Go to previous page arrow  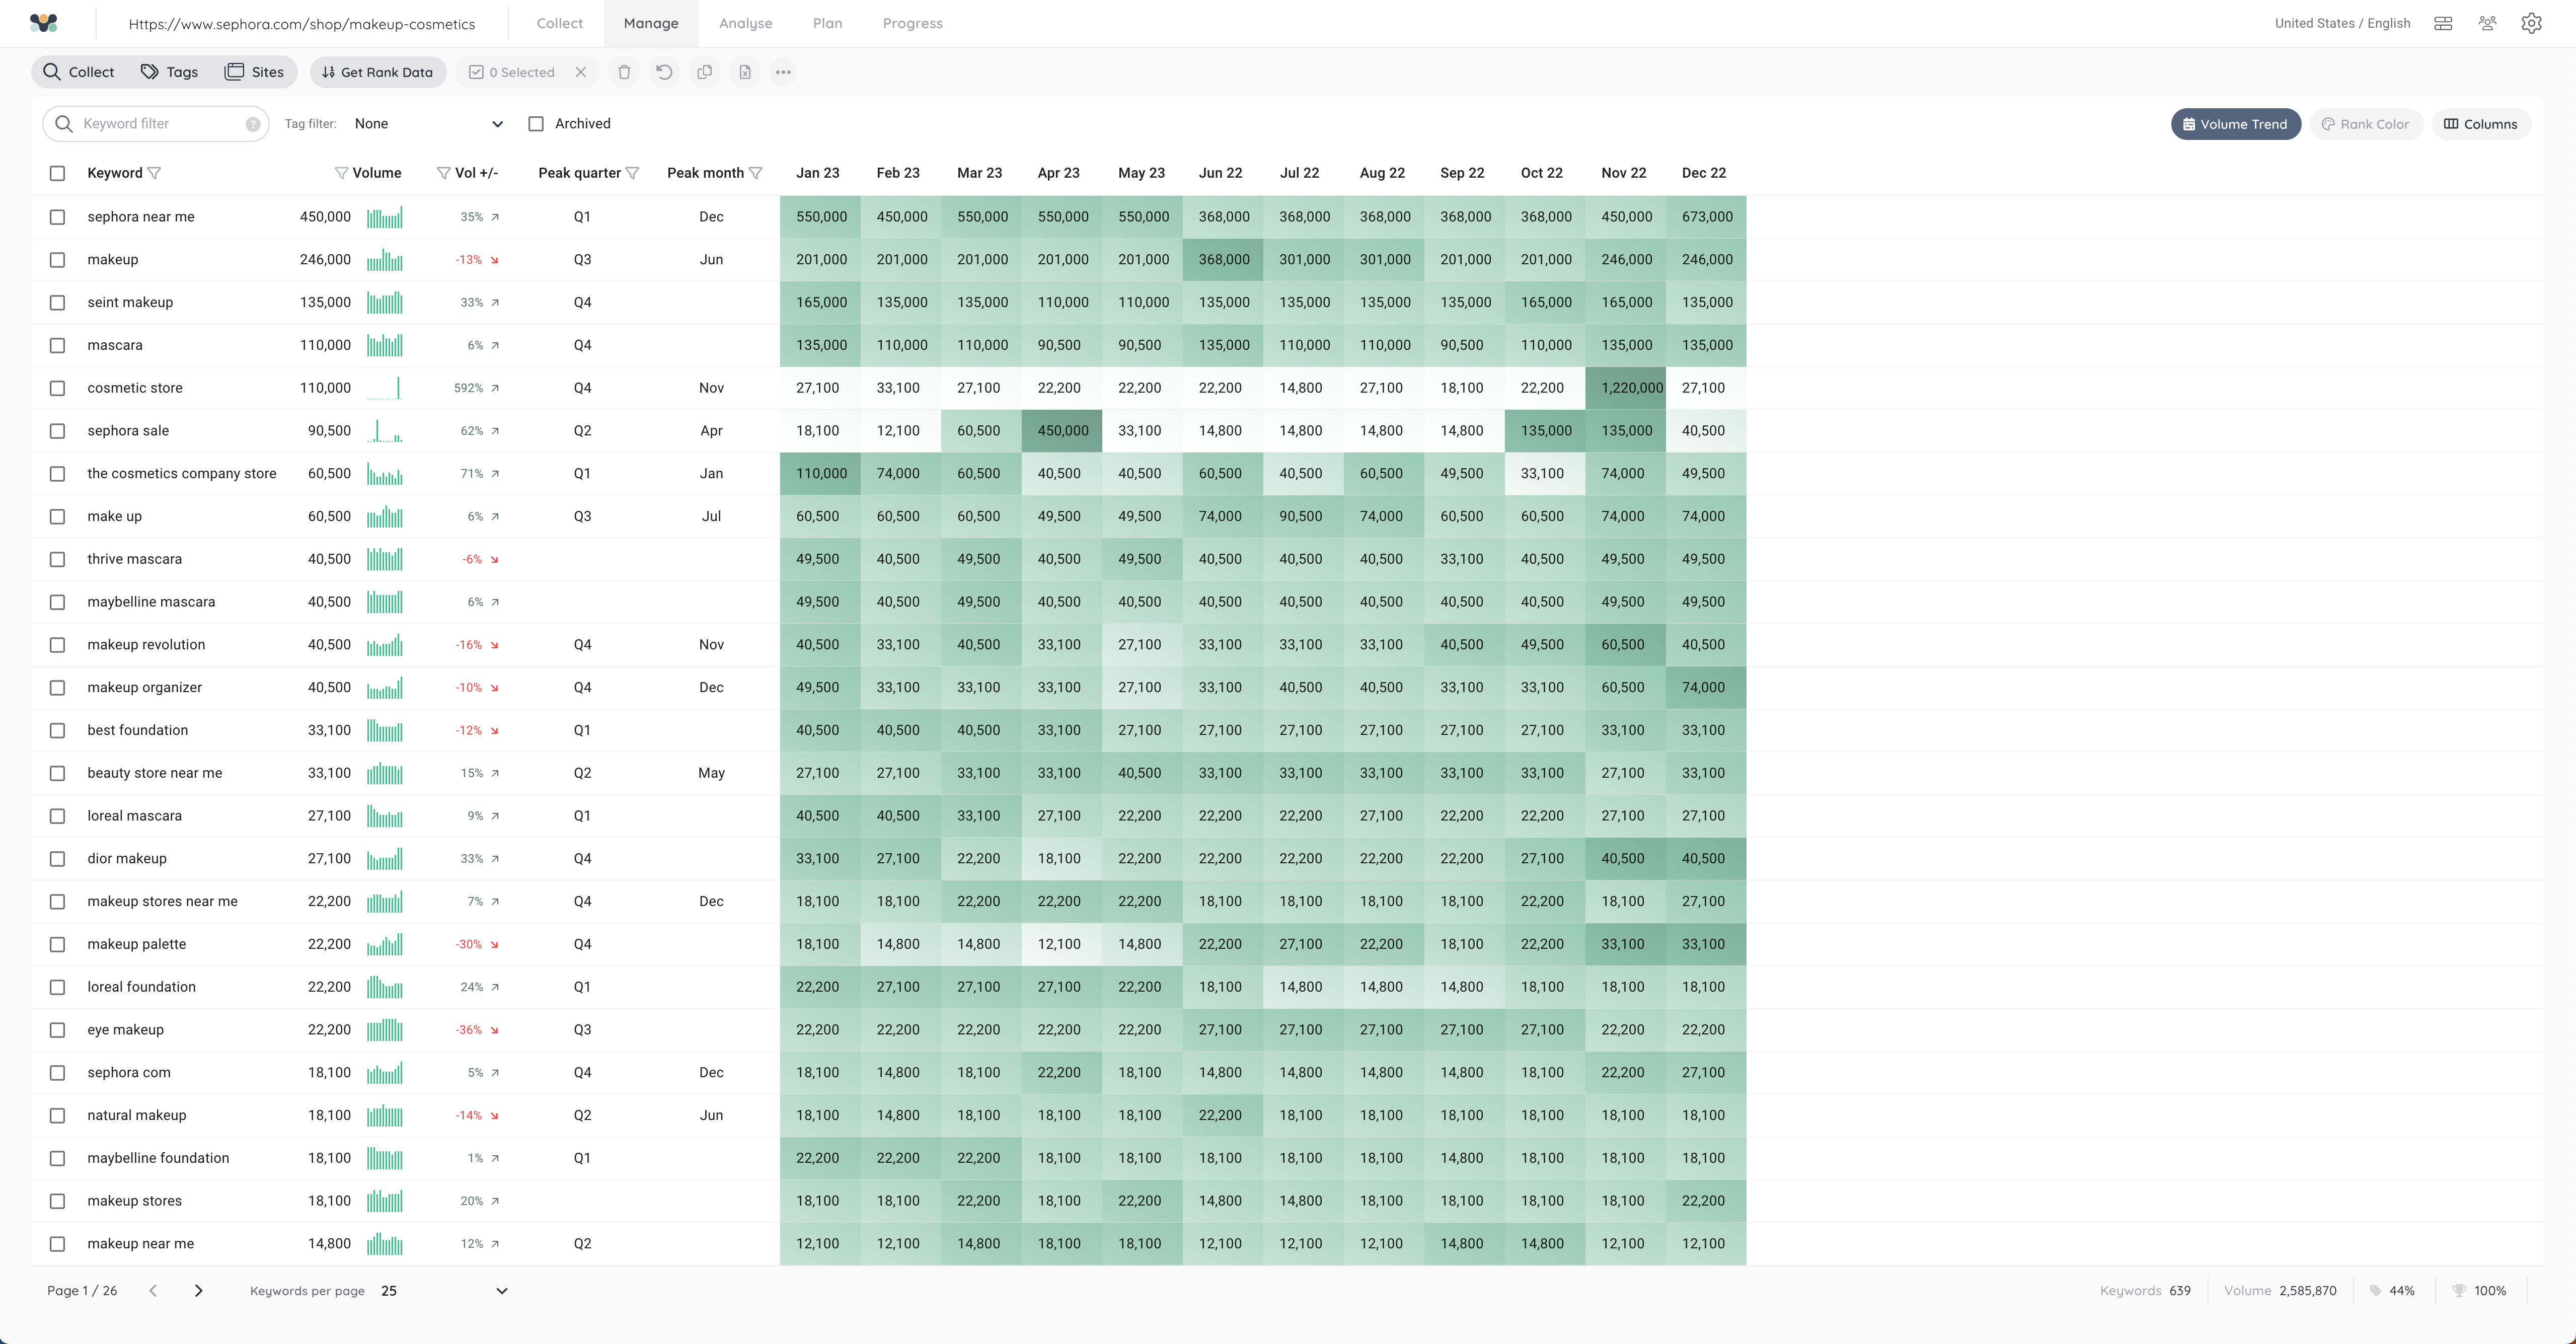click(x=153, y=1291)
